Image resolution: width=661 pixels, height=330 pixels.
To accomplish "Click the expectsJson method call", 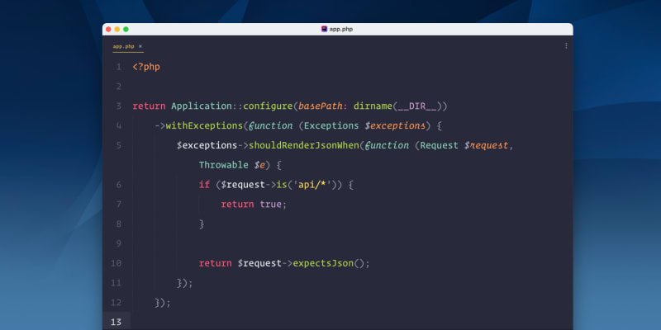I will point(326,263).
